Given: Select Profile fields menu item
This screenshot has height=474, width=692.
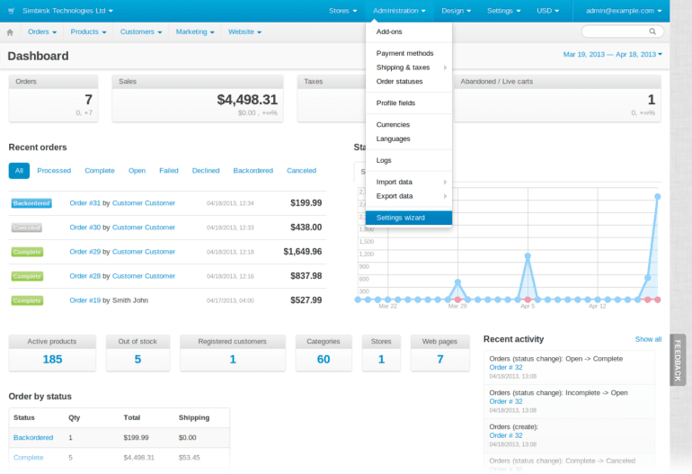Looking at the screenshot, I should [409, 103].
